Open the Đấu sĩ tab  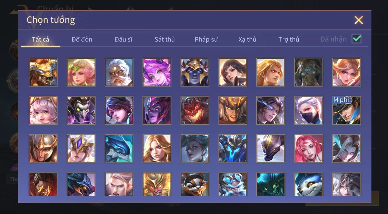[x=123, y=39]
